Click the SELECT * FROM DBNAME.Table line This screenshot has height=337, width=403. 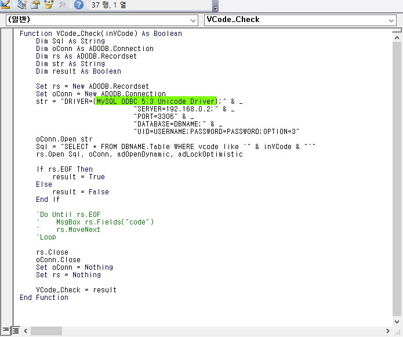click(176, 147)
